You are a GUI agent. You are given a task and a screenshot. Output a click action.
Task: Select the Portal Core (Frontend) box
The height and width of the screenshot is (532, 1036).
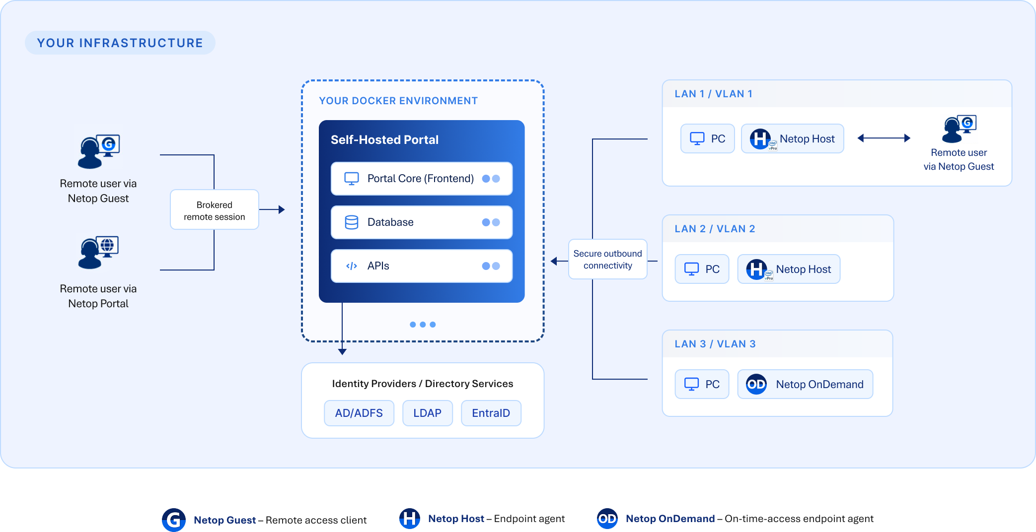click(x=422, y=179)
